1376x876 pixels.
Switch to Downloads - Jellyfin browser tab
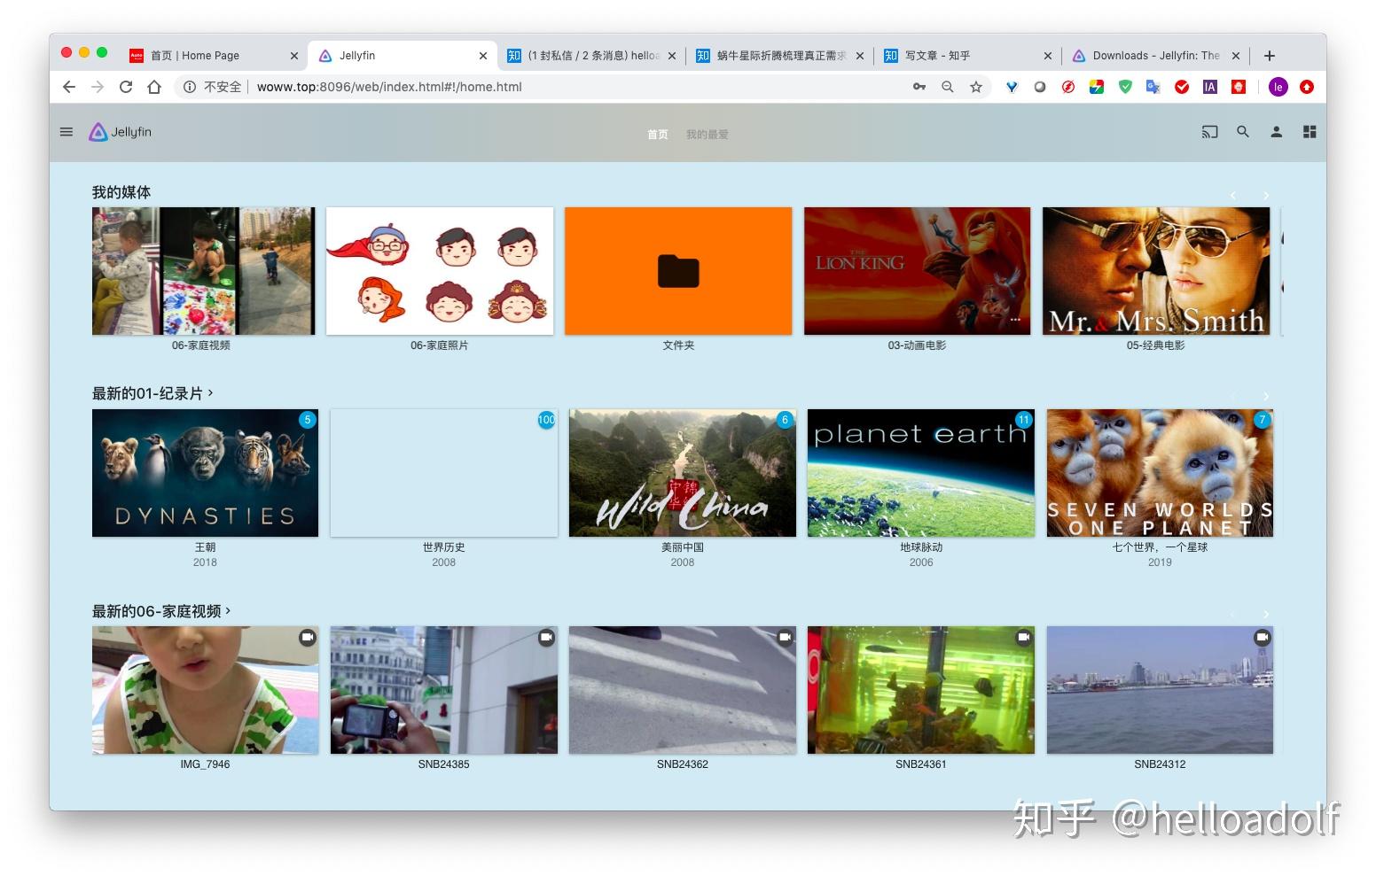tap(1156, 56)
